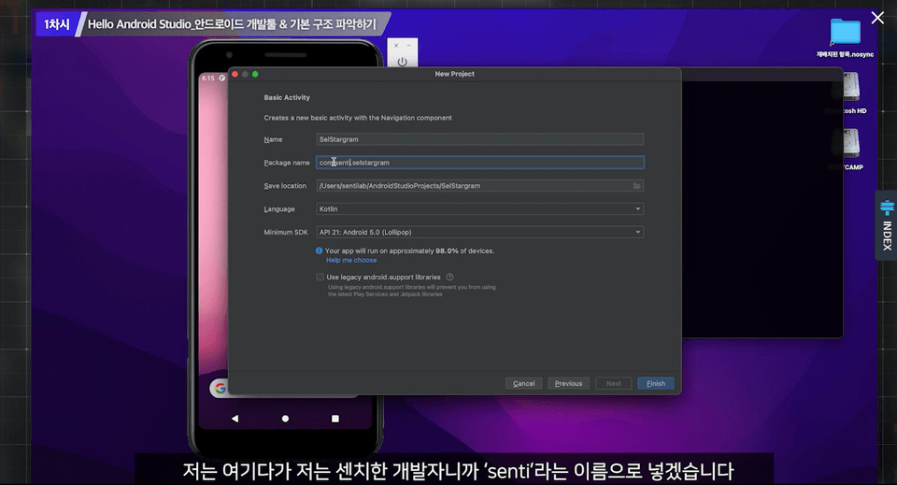Tap the emulator Home circle button
897x485 pixels.
click(x=285, y=419)
